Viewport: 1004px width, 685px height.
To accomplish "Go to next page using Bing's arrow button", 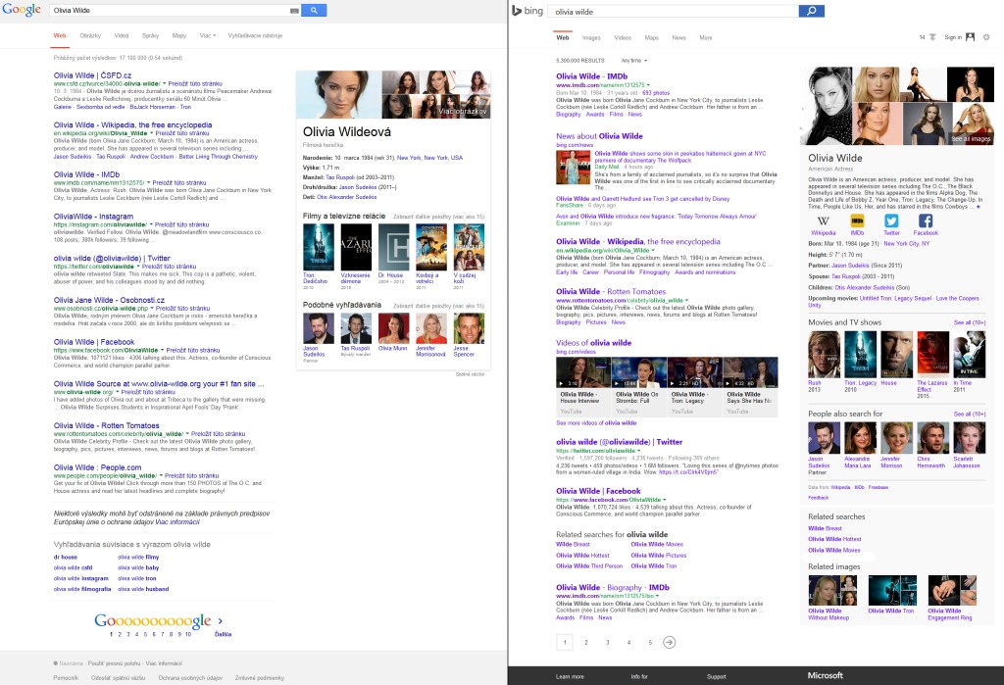I will click(x=670, y=642).
